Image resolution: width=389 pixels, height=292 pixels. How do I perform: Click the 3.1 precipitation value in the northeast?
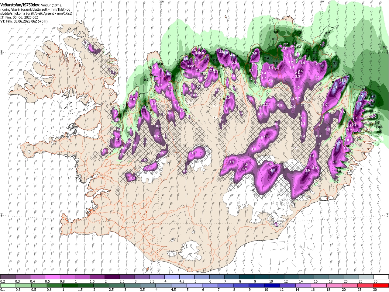coord(336,63)
